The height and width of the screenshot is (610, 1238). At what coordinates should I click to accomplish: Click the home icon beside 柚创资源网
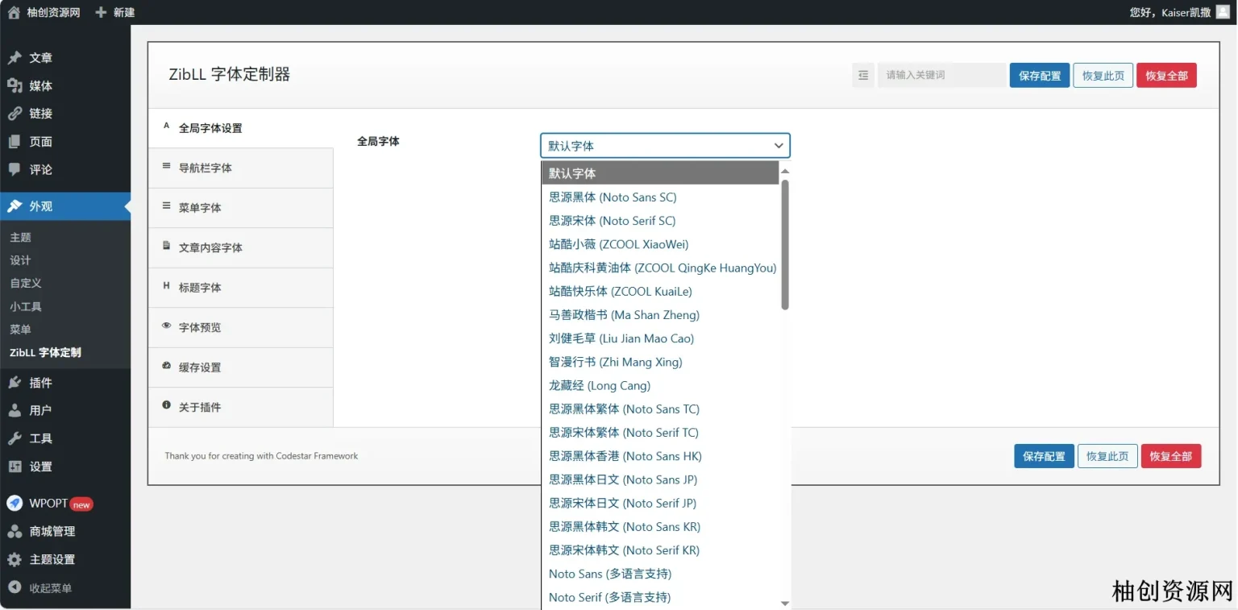point(14,12)
